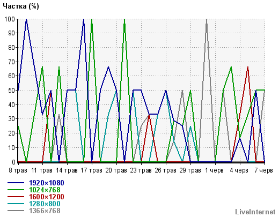This screenshot has height=217, width=279.
Task: Click the '1 черв' date axis label
Action: point(214,170)
